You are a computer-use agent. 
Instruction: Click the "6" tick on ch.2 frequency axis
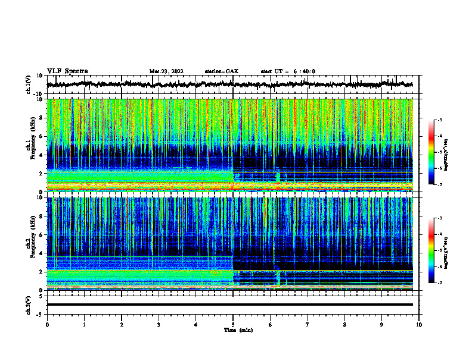pyautogui.click(x=42, y=235)
